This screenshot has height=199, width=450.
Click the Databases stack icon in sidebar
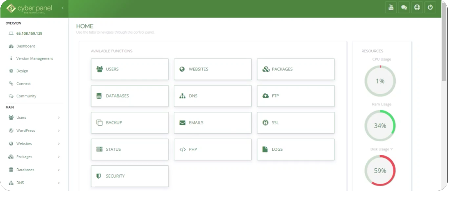[11, 170]
